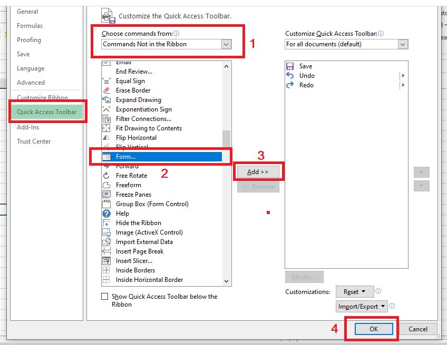Click the Freeze Panes icon
The height and width of the screenshot is (345, 447).
106,195
